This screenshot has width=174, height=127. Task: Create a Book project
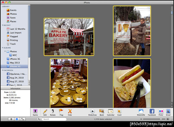click(x=102, y=113)
